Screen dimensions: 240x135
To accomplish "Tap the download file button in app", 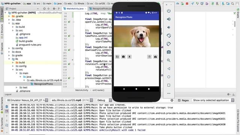I will tap(129, 57).
